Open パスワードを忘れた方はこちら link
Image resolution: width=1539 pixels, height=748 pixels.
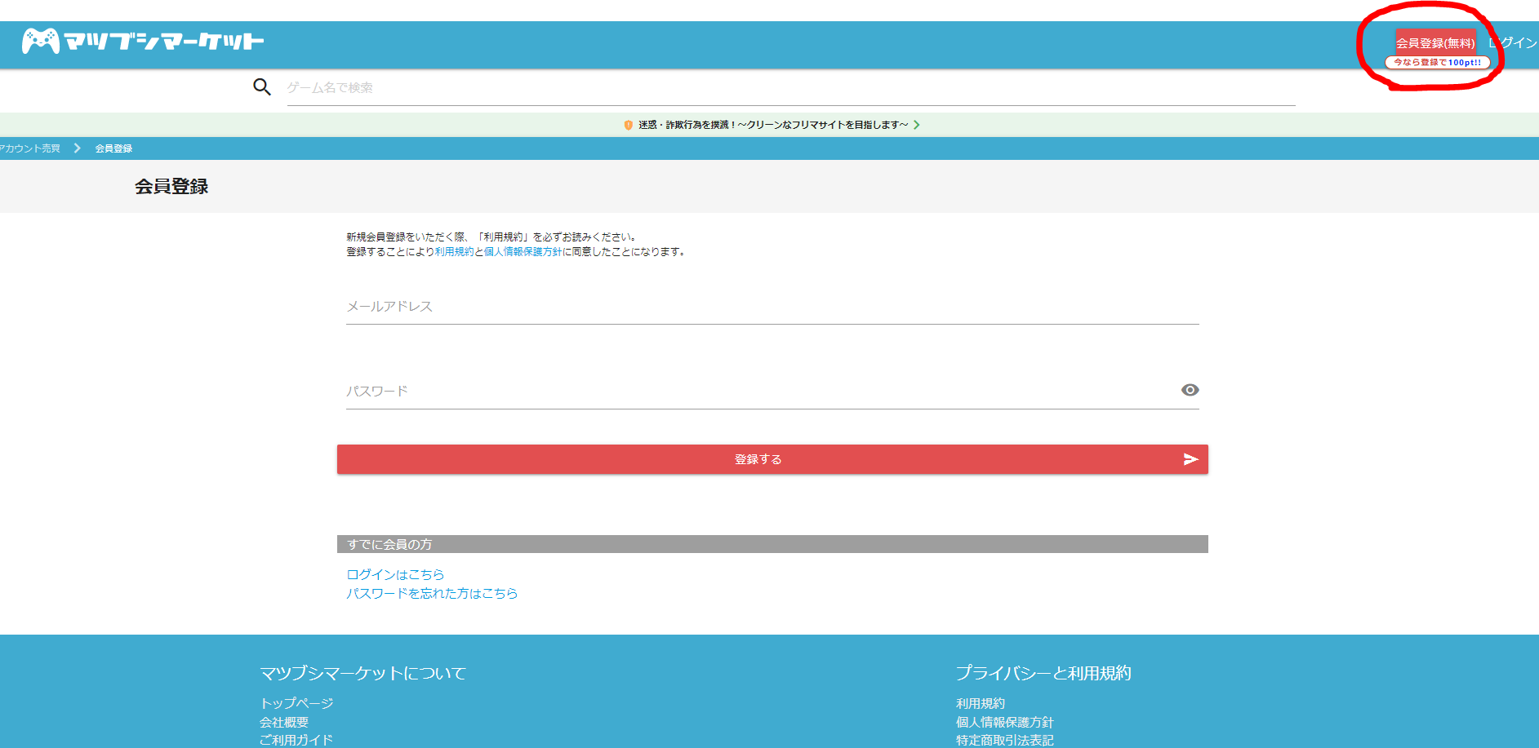pos(430,593)
